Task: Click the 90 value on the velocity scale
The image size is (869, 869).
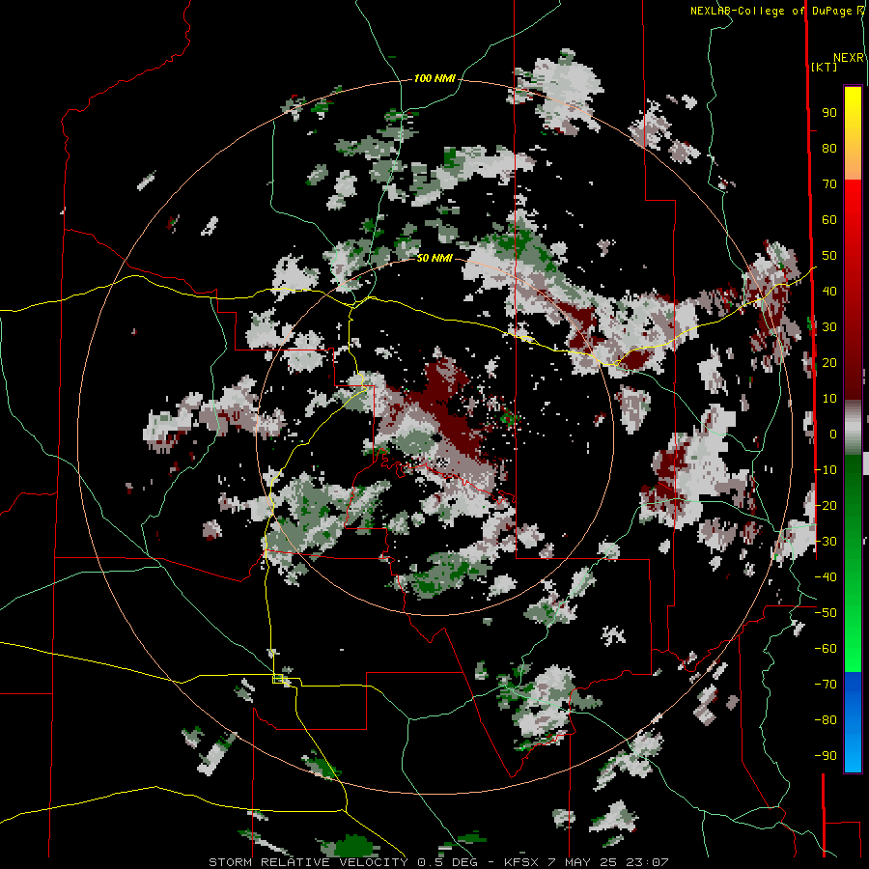Action: pos(829,113)
